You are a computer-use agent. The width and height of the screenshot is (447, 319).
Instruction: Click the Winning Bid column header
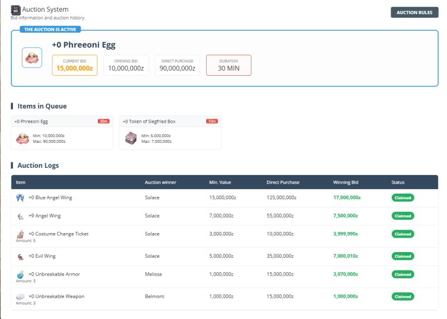click(x=346, y=182)
